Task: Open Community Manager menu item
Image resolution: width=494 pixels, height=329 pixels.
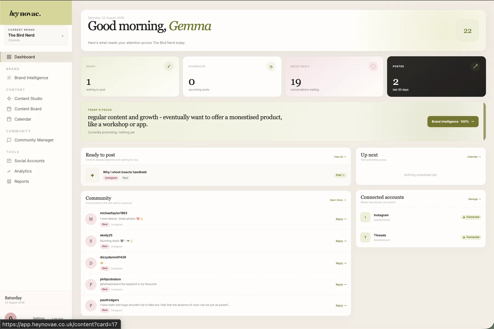Action: tap(36, 140)
